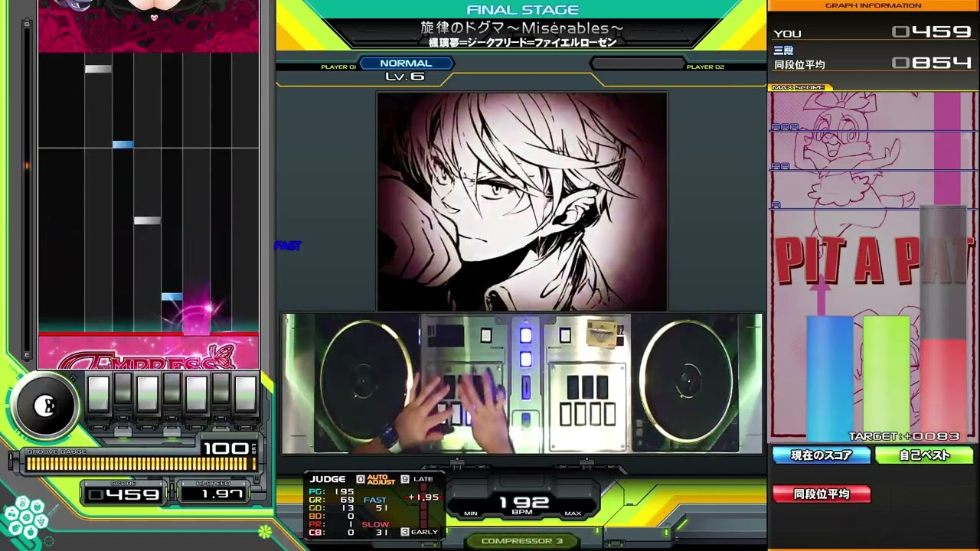This screenshot has height=551, width=980.
Task: Click the blue note nearest the judgment line
Action: tap(172, 297)
